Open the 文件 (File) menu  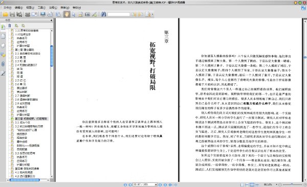click(x=8, y=8)
